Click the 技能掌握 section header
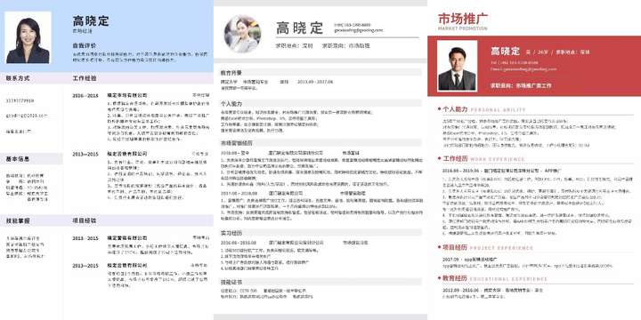Image resolution: width=641 pixels, height=320 pixels. 18,220
